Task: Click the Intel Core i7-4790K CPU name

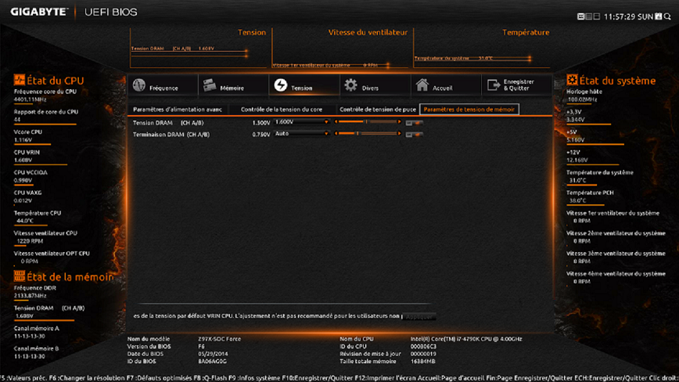Action: pos(466,339)
